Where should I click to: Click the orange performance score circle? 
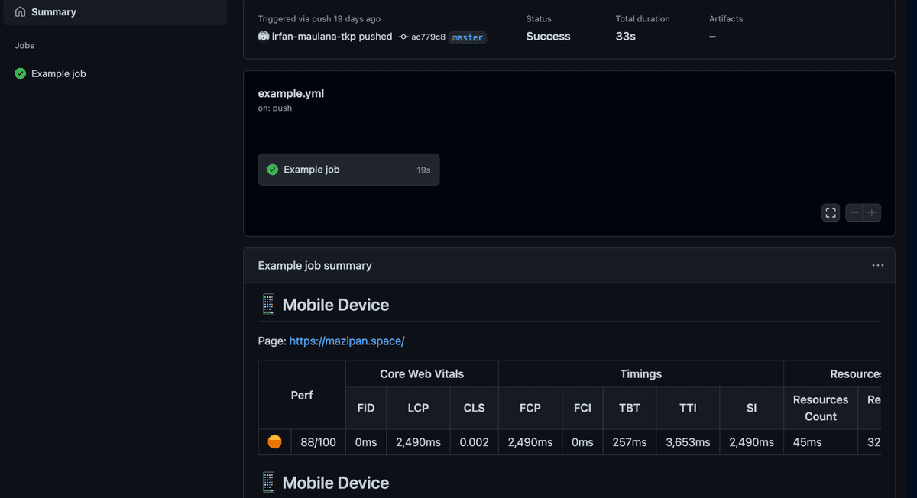(275, 442)
